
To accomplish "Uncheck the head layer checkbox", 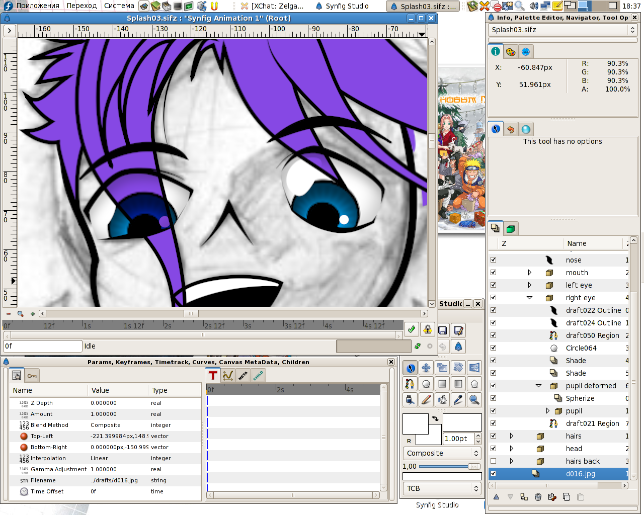I will (493, 449).
